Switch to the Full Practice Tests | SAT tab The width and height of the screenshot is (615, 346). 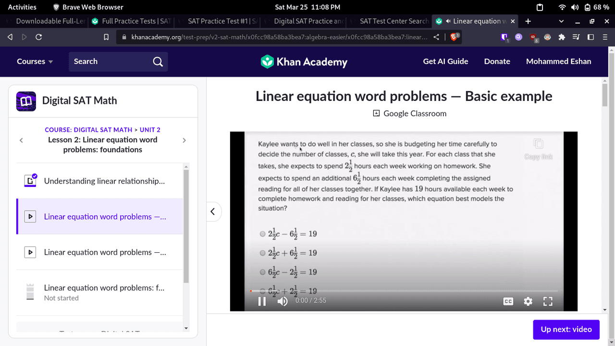pos(131,21)
